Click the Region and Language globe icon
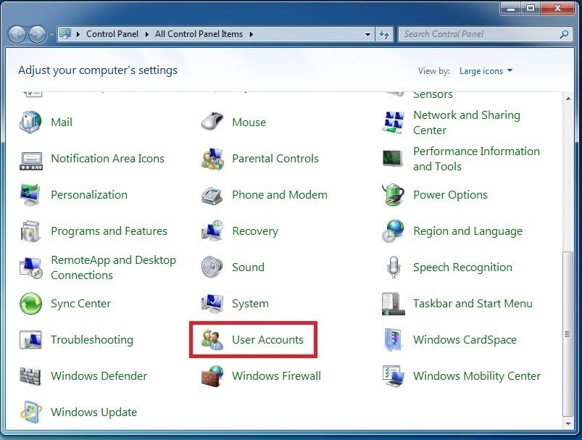The width and height of the screenshot is (582, 440). (393, 231)
